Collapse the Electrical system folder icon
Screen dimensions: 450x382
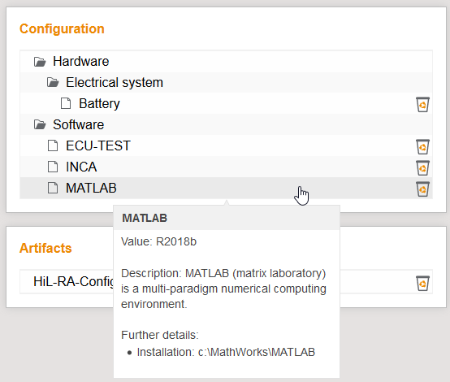click(x=53, y=83)
